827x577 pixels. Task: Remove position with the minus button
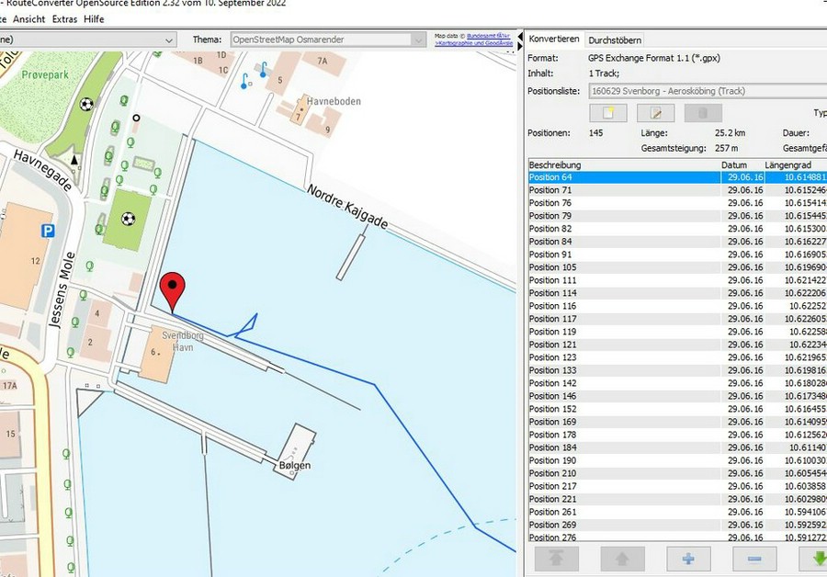click(754, 558)
